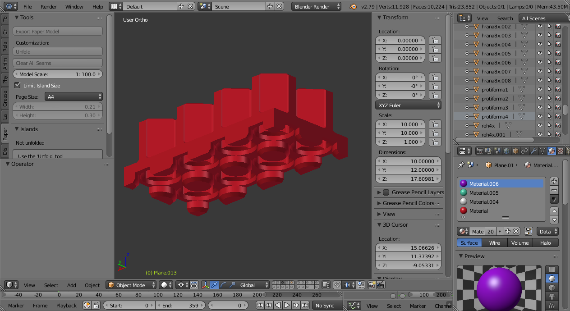Image resolution: width=570 pixels, height=311 pixels.
Task: Open the Blender Render engine dropdown
Action: (317, 6)
